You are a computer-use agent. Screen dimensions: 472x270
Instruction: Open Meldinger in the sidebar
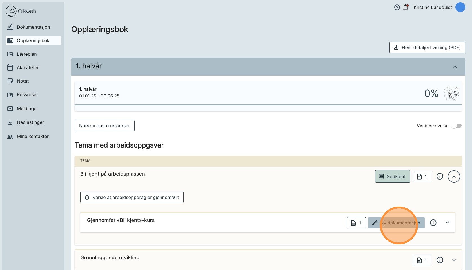27,108
